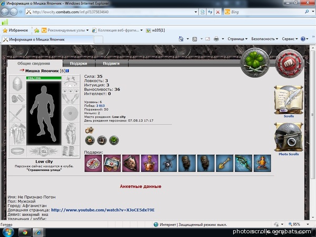Viewport: 316px width, 237px height.
Task: Select the Общие сведения tab
Action: (x=34, y=64)
